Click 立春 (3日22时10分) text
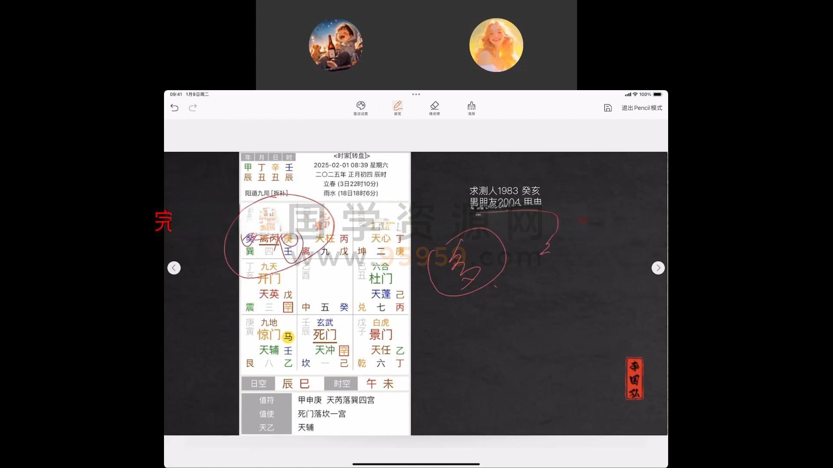 point(351,184)
